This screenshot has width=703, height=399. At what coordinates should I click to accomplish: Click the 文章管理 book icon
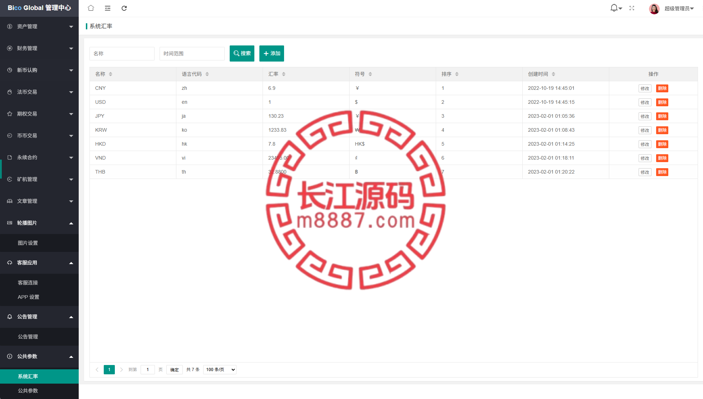coord(10,201)
